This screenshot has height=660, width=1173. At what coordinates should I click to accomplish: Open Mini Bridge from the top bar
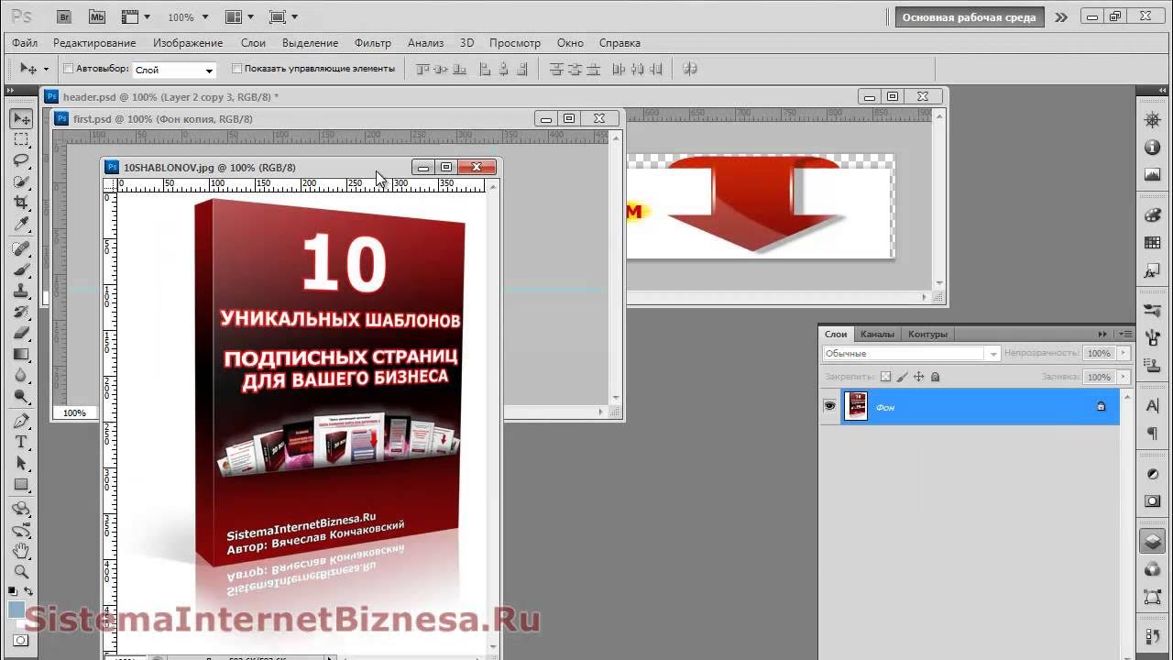point(97,16)
